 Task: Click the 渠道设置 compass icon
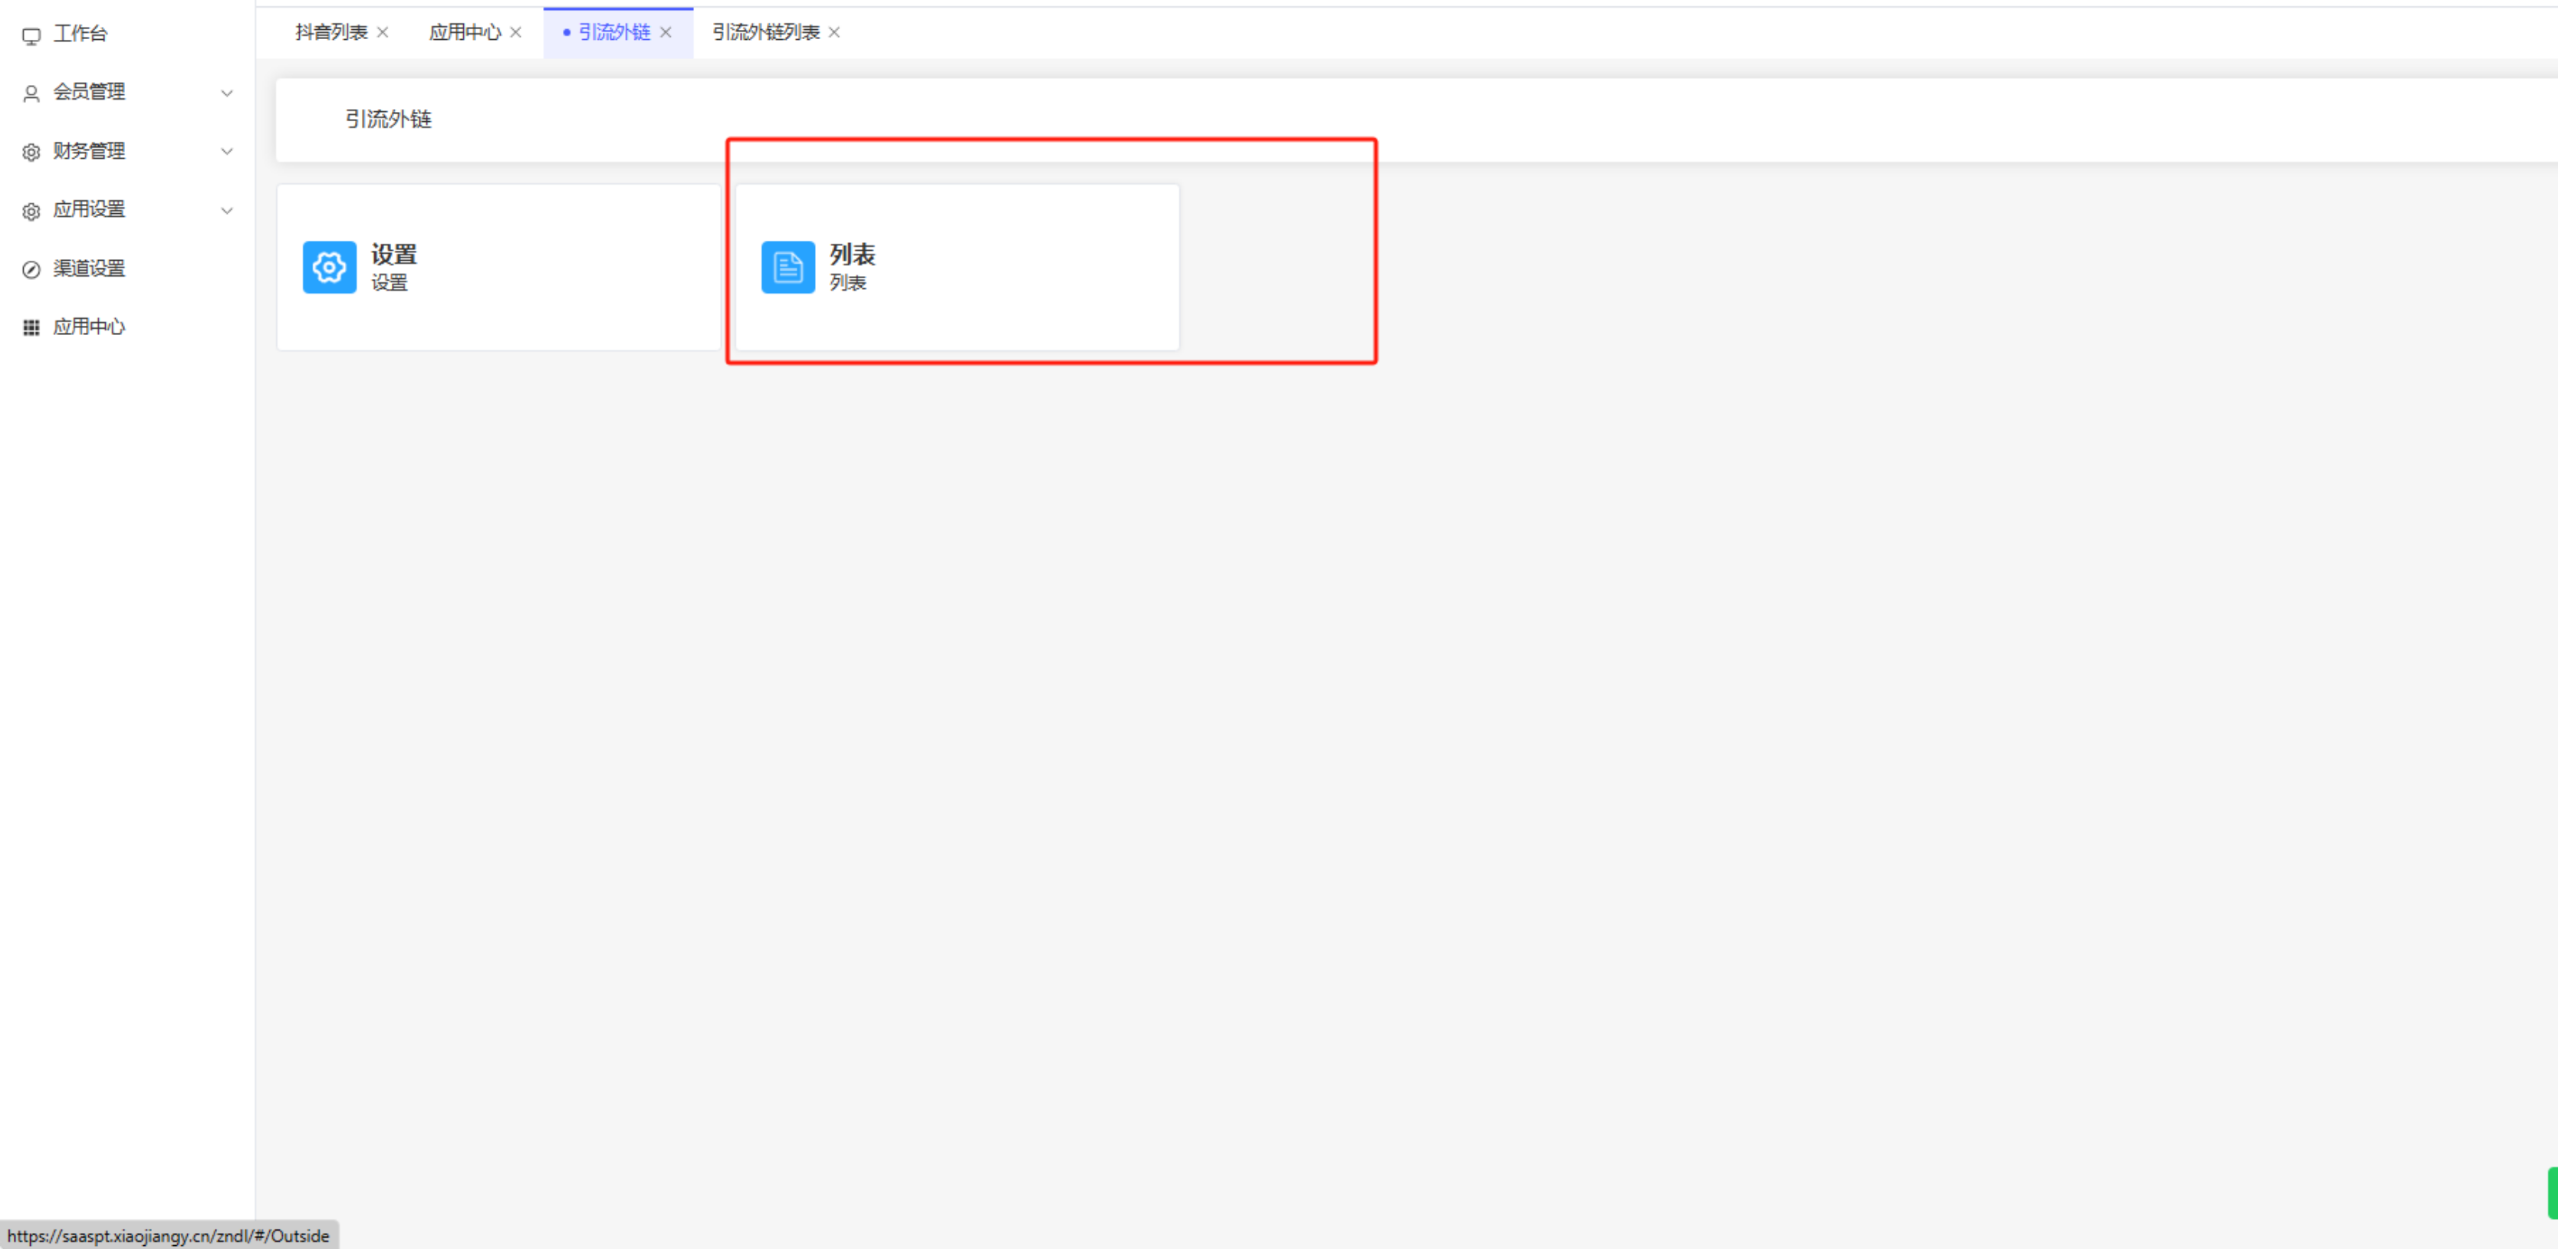coord(31,269)
